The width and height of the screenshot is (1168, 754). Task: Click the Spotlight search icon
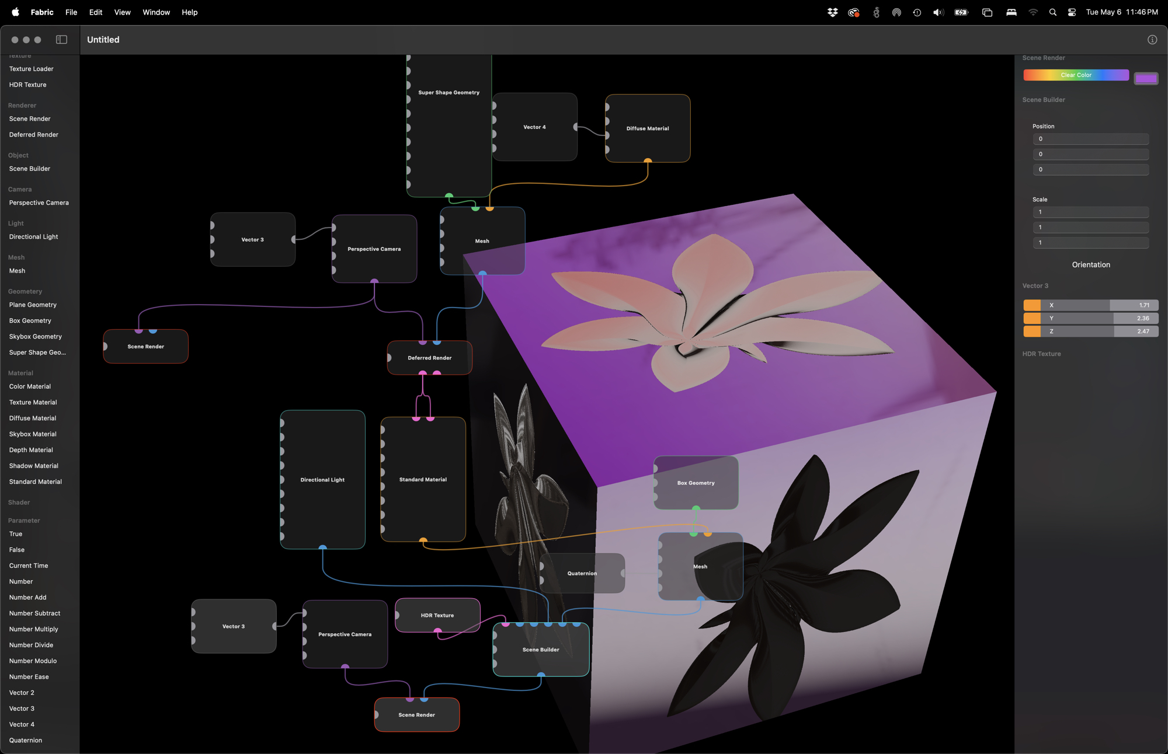pyautogui.click(x=1052, y=12)
